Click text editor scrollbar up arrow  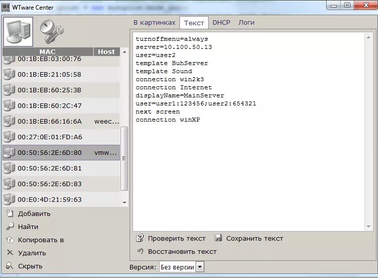click(x=368, y=37)
